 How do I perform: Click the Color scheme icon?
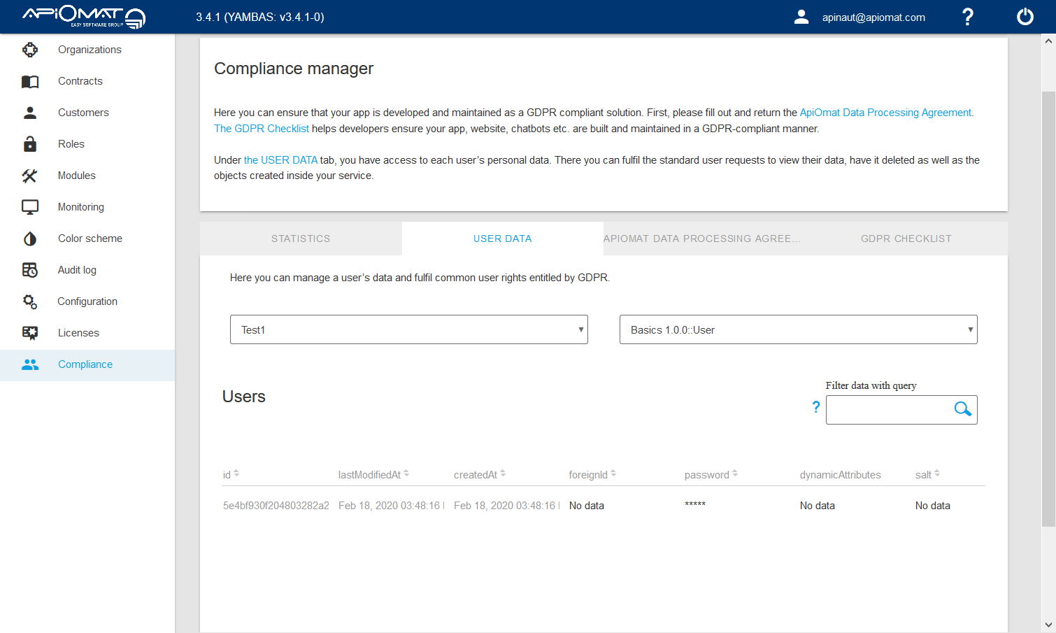[30, 239]
